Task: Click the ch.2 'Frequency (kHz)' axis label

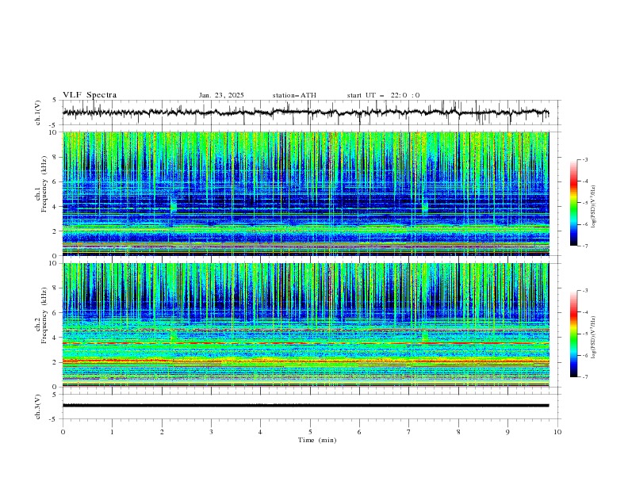Action: (44, 315)
